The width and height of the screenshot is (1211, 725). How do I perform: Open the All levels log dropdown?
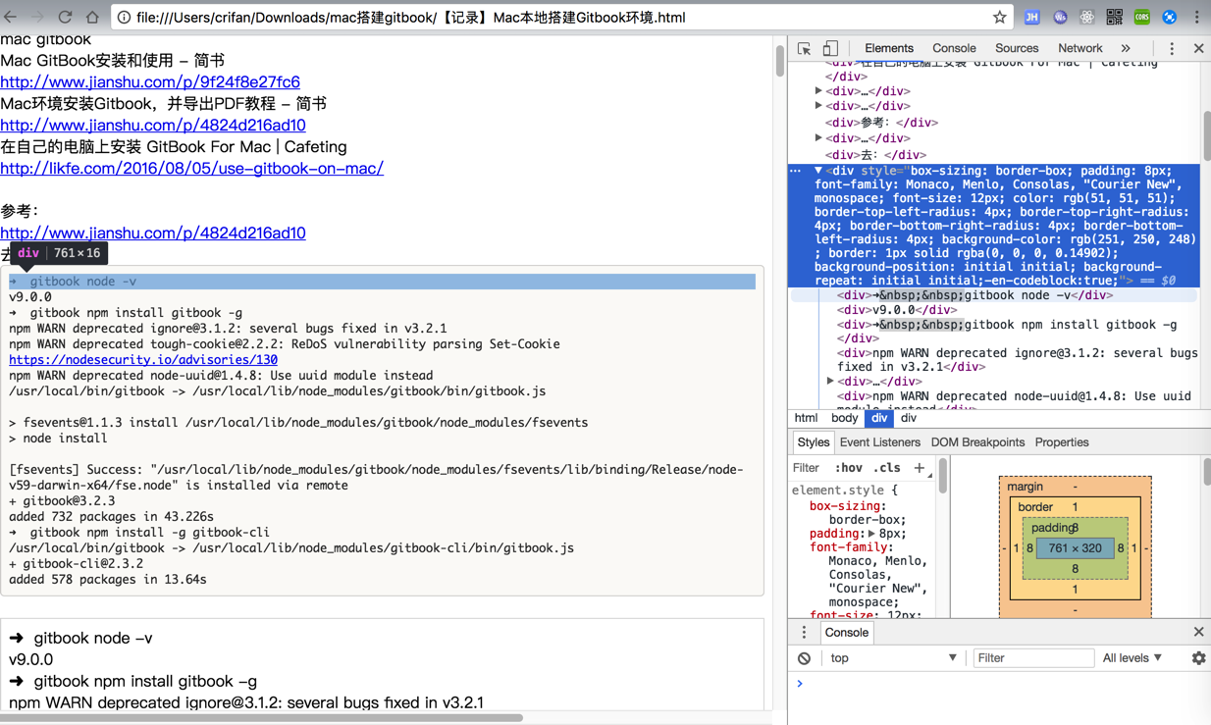[1132, 658]
